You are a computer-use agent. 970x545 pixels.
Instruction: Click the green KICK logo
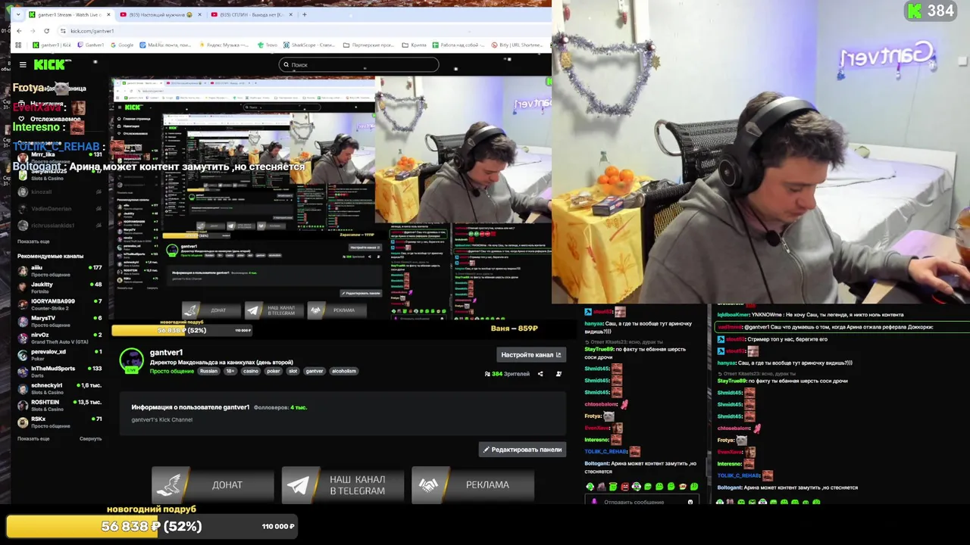pos(50,65)
